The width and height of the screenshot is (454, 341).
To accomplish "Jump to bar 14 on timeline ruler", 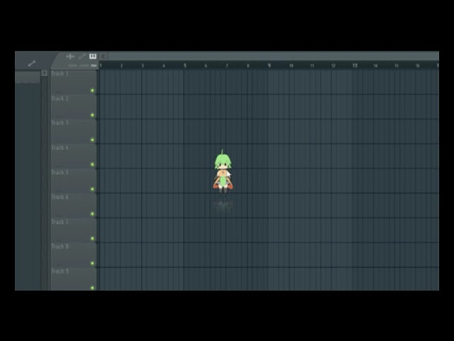I will (x=375, y=66).
